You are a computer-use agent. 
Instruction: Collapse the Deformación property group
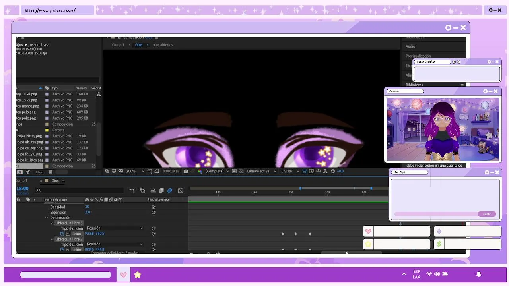(47, 218)
